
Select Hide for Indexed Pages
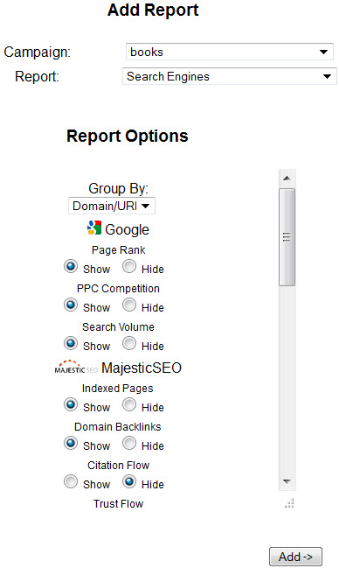pos(129,405)
